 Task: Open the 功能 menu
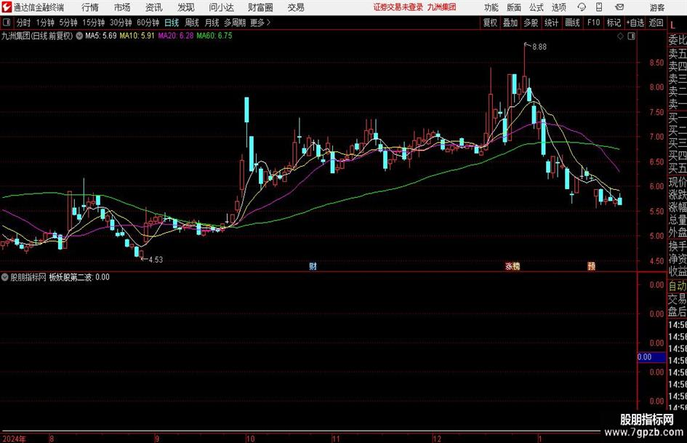click(x=491, y=7)
